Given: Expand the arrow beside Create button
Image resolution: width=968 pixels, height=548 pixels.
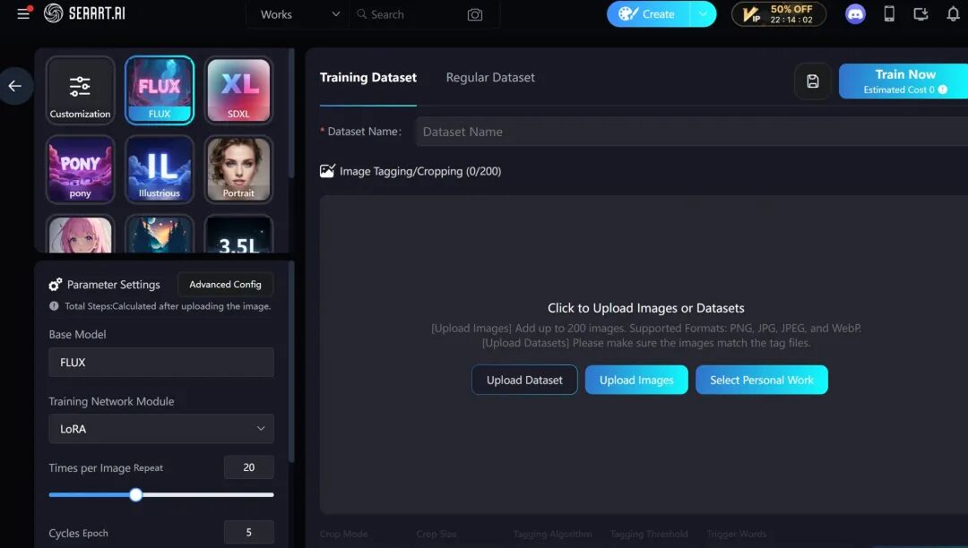Looking at the screenshot, I should pos(704,13).
